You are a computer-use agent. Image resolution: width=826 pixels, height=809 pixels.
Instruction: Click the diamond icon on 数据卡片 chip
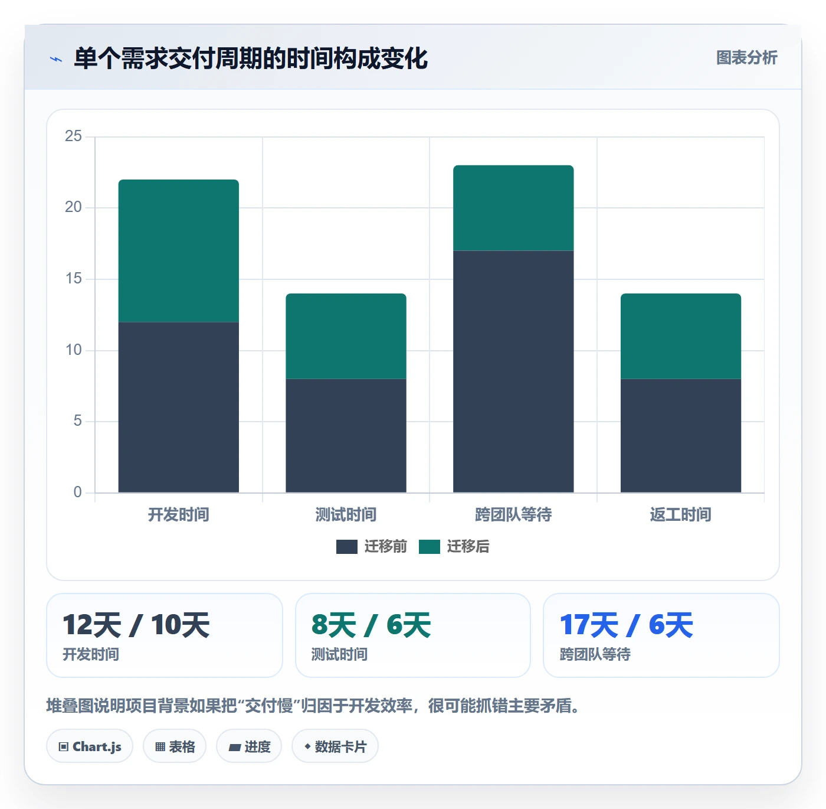coord(307,746)
